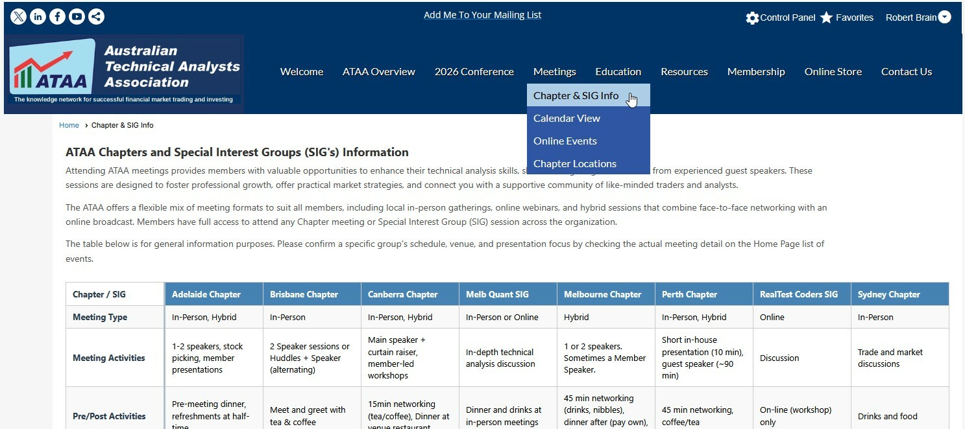
Task: Select Online Events submenu item
Action: point(588,141)
